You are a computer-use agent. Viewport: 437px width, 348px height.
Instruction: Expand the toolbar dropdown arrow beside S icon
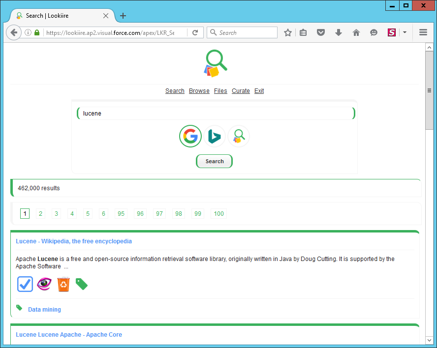point(405,32)
